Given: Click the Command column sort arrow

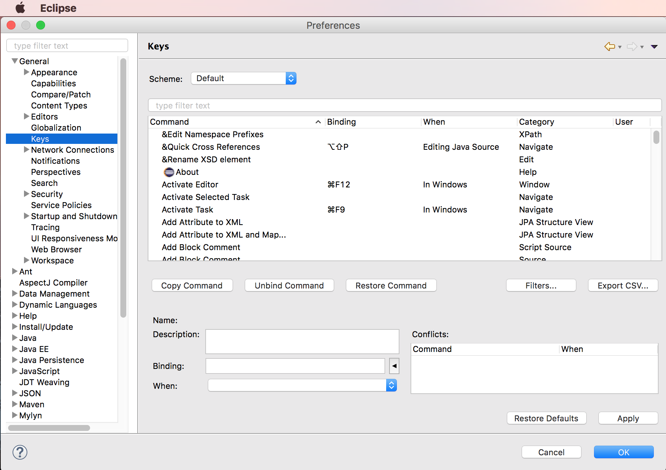Looking at the screenshot, I should click(x=318, y=122).
